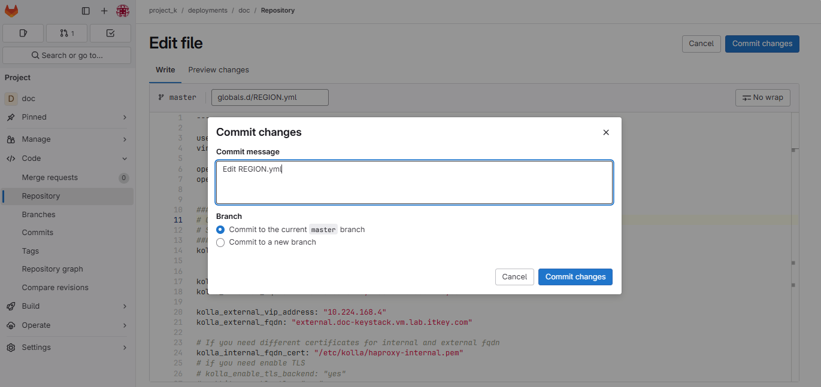Image resolution: width=821 pixels, height=387 pixels.
Task: Click Commit changes button in dialog
Action: pyautogui.click(x=575, y=277)
